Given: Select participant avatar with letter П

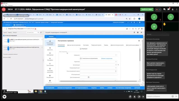Looking at the screenshot, I should pyautogui.click(x=171, y=17).
